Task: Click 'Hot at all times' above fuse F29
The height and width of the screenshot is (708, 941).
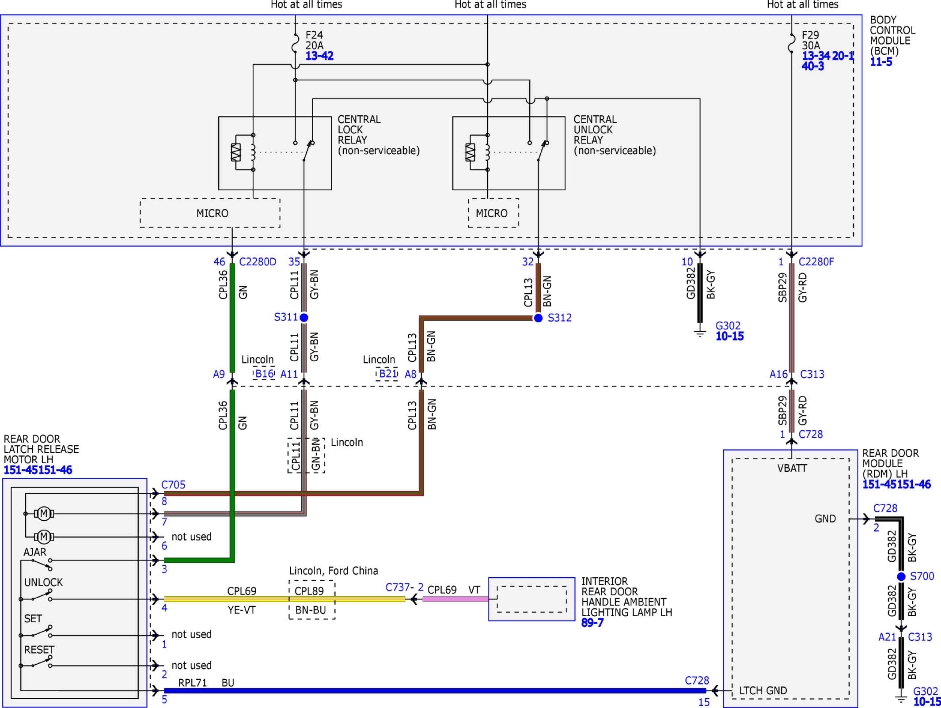Action: click(x=802, y=4)
